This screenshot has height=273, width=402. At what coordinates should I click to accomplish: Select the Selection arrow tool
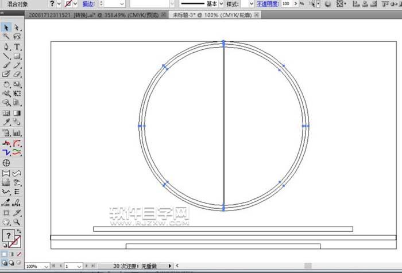[6, 27]
